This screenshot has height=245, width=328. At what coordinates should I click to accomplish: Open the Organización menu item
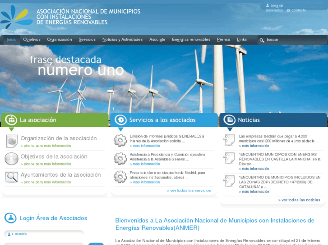60,40
